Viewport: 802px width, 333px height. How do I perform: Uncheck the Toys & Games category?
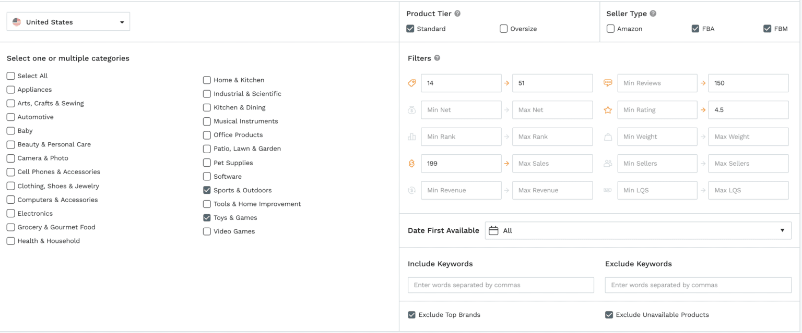(207, 218)
